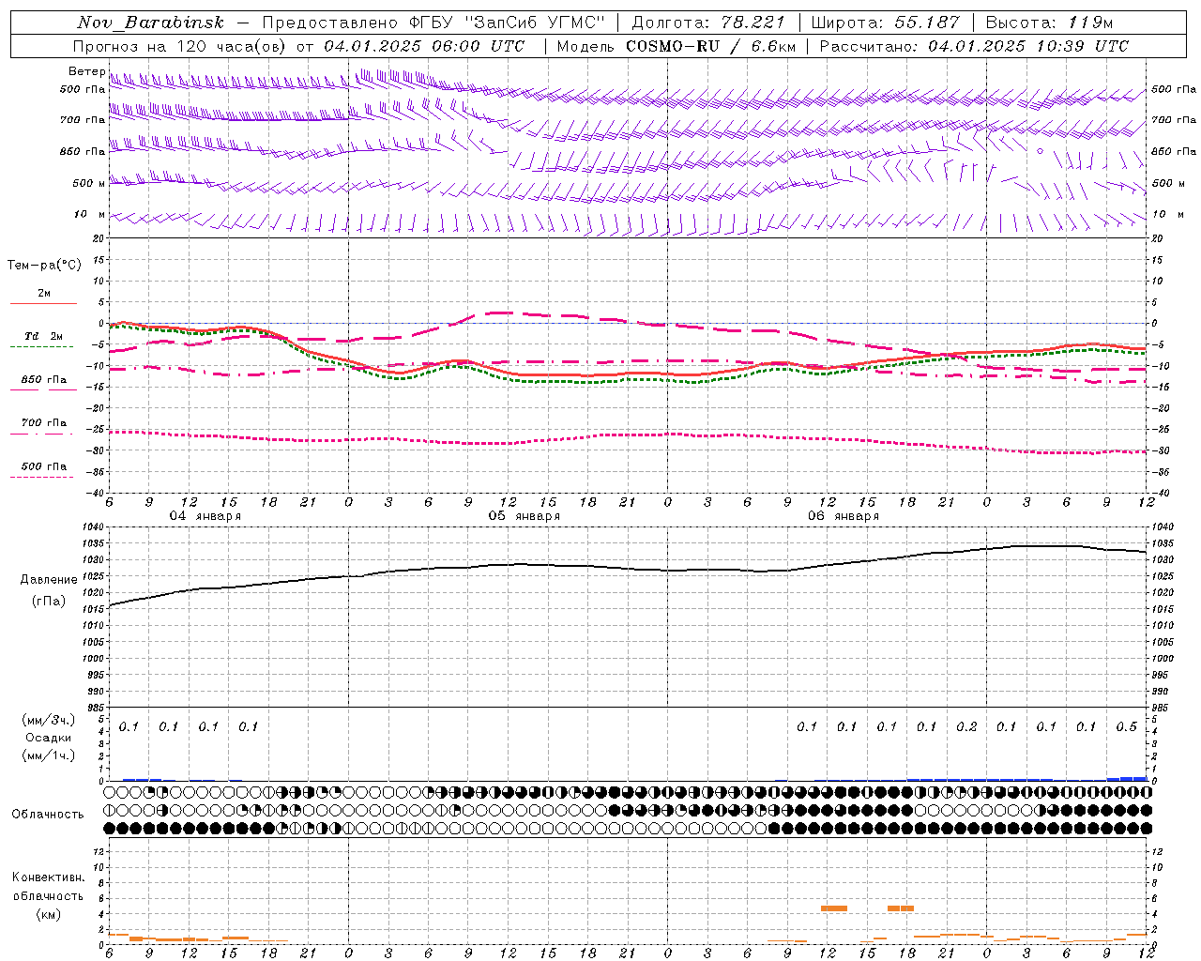Select the 'Облачность' cloud cover row label
Screen dimensions: 1201x961
(x=48, y=815)
